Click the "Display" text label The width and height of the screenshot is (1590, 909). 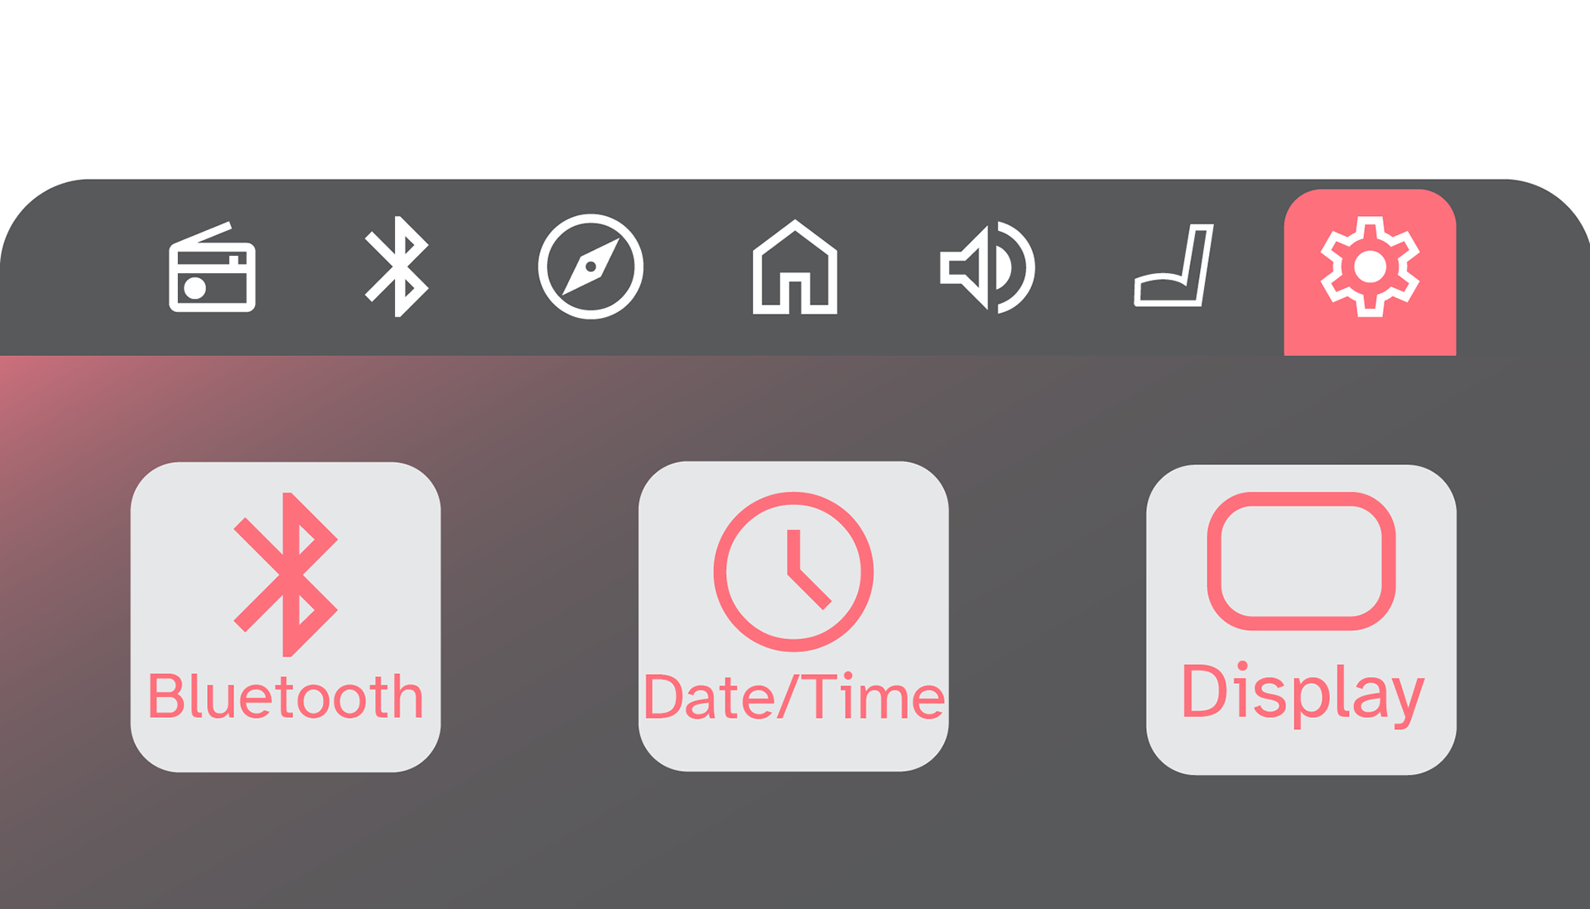point(1303,694)
